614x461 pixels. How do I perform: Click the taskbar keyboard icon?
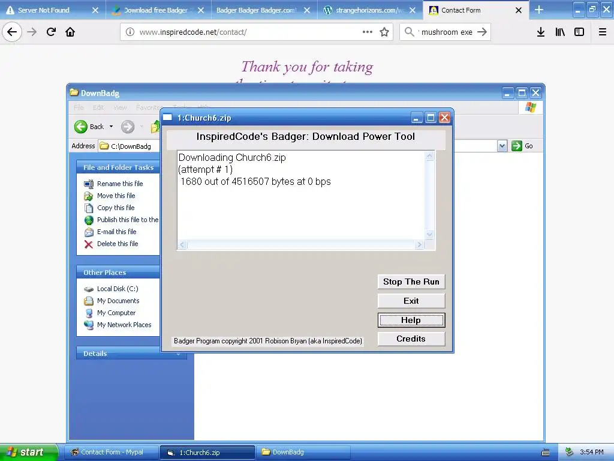tap(546, 453)
